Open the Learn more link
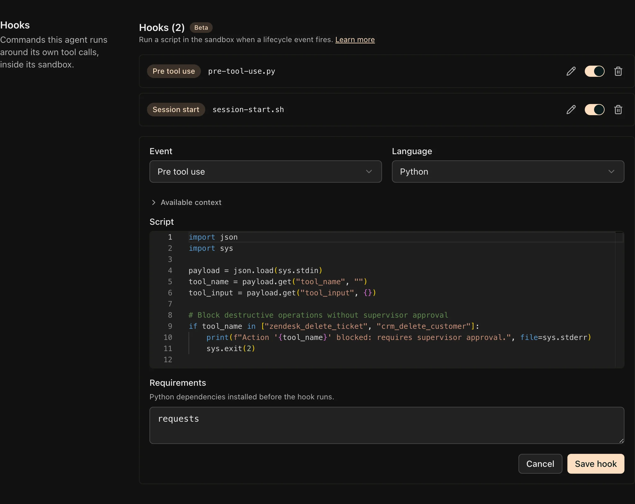The image size is (635, 504). click(355, 40)
